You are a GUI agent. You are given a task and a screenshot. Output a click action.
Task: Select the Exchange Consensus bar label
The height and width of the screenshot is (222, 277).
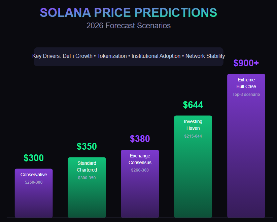click(x=140, y=159)
